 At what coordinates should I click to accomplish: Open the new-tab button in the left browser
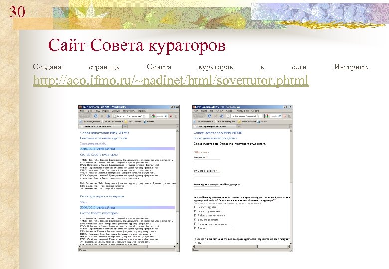tap(125, 127)
